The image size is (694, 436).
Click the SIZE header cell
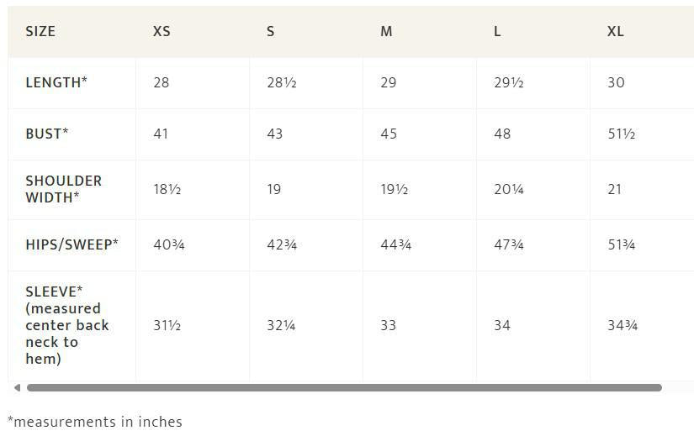(40, 31)
